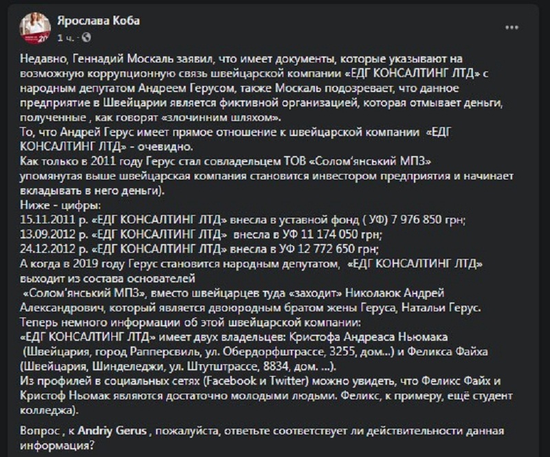The image size is (550, 457).
Task: Open the author name Ярослава Коба
Action: (98, 21)
